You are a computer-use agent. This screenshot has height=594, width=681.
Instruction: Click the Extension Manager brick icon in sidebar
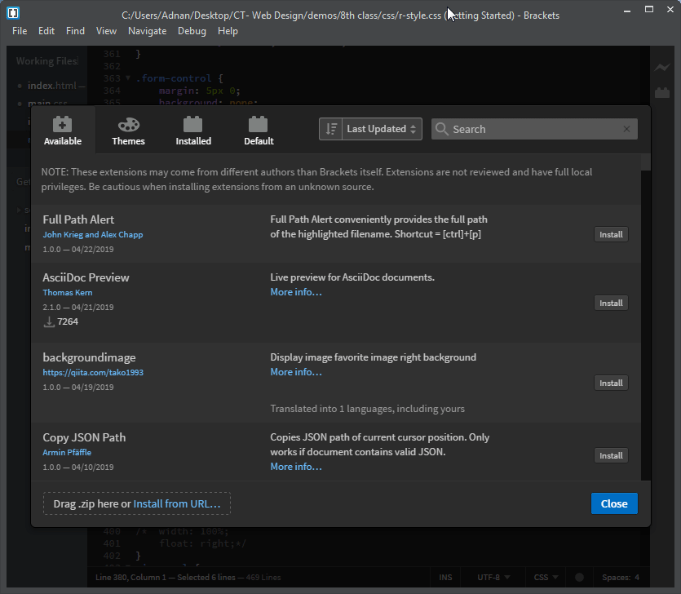point(662,92)
